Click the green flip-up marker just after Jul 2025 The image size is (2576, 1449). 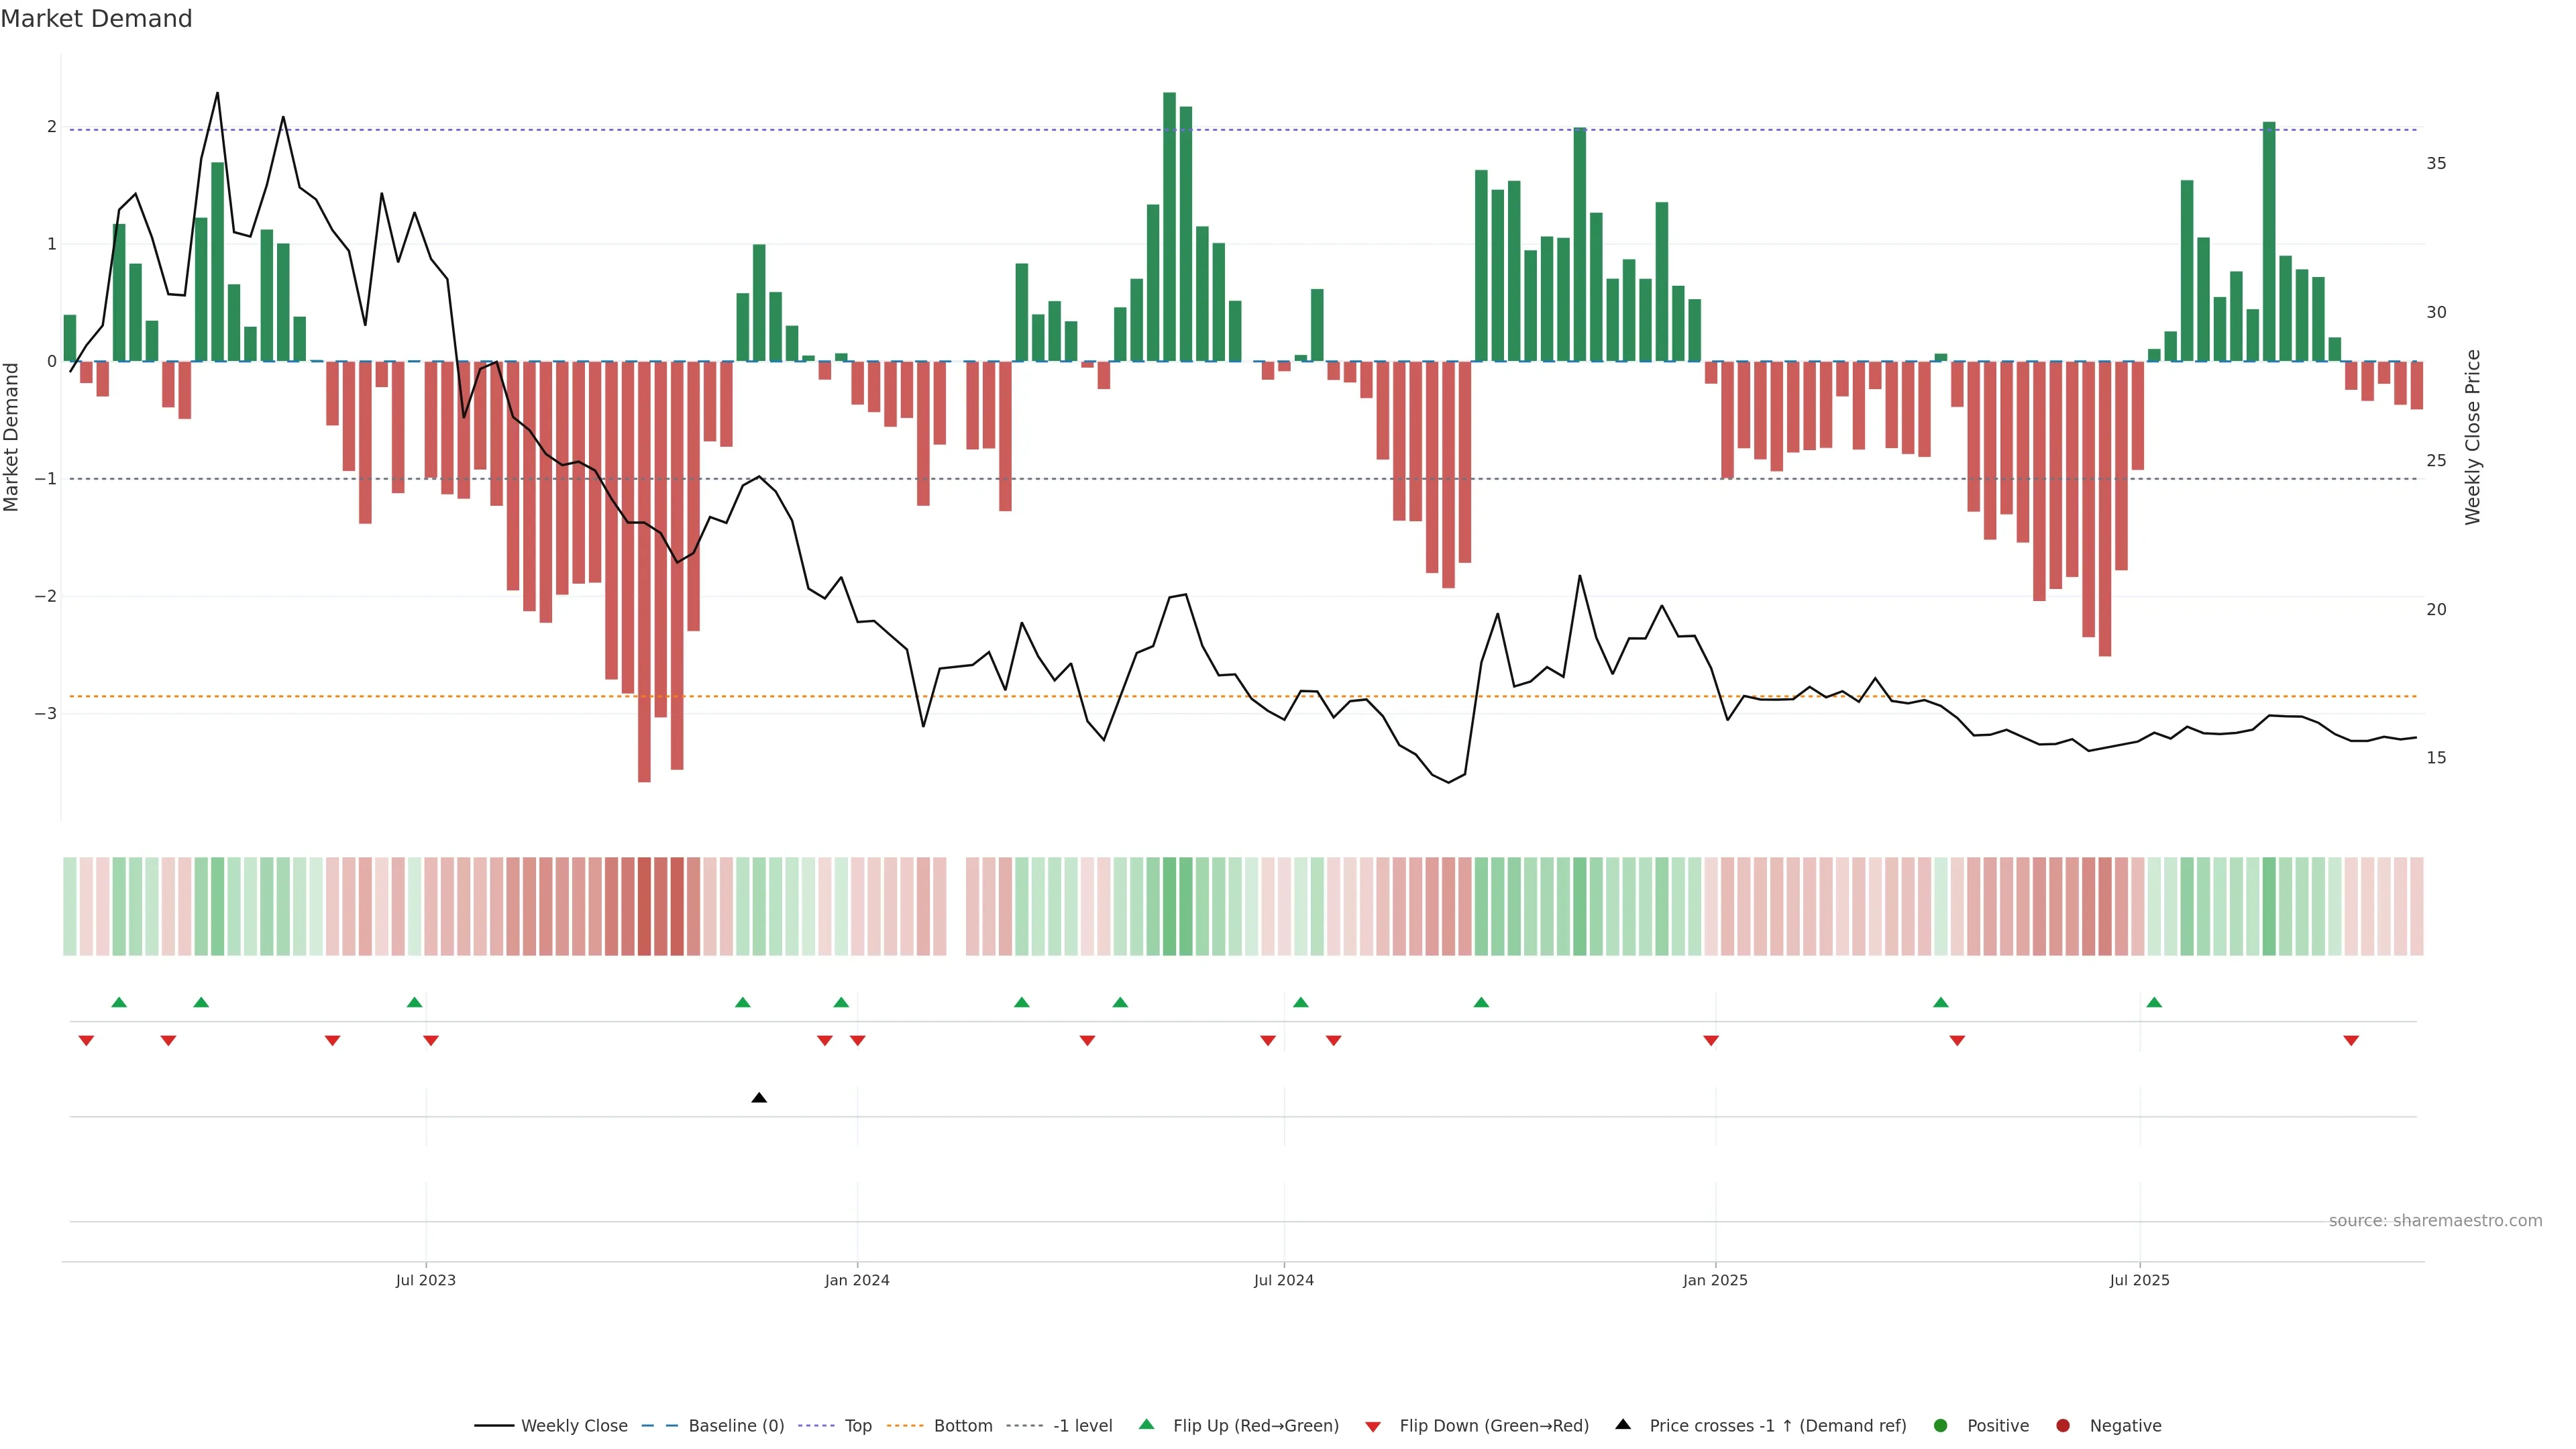coord(2154,1002)
